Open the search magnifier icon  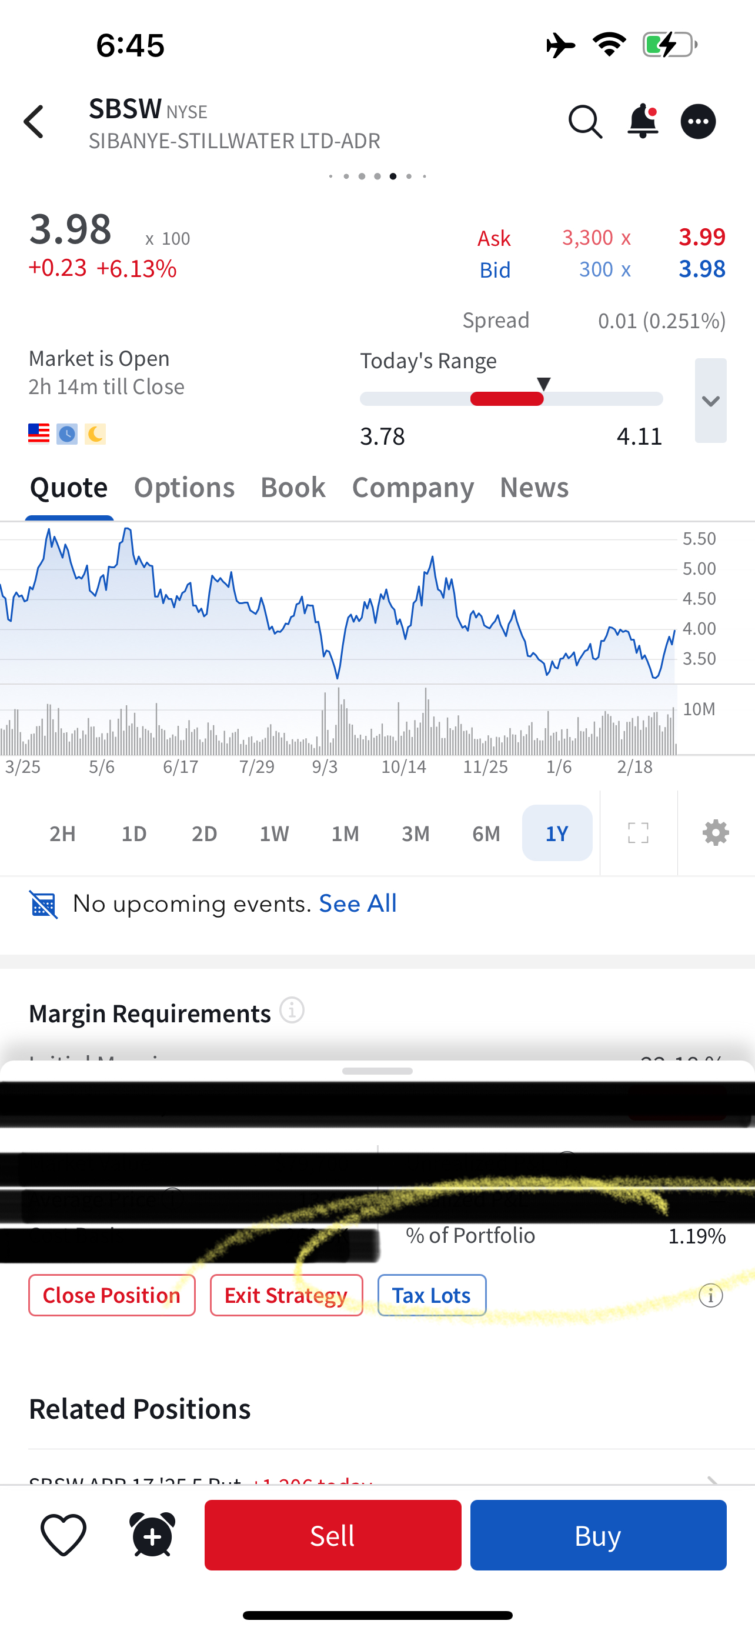(584, 122)
